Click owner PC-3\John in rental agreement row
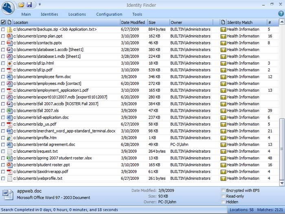 coord(179,145)
